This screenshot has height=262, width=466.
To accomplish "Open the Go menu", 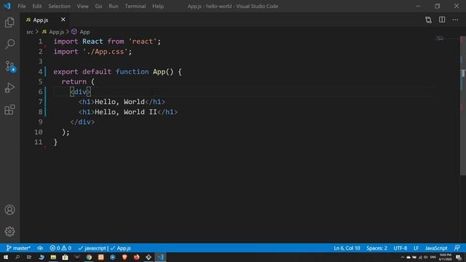I will [98, 6].
